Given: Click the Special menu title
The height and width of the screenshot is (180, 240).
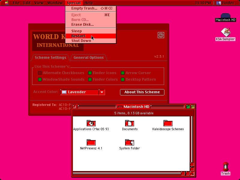Looking at the screenshot, I should [x=74, y=3].
